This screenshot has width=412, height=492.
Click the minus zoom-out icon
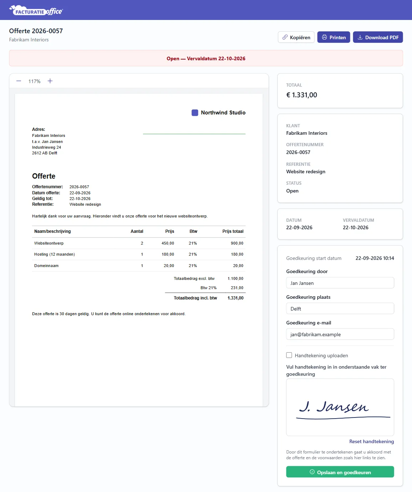(x=19, y=81)
